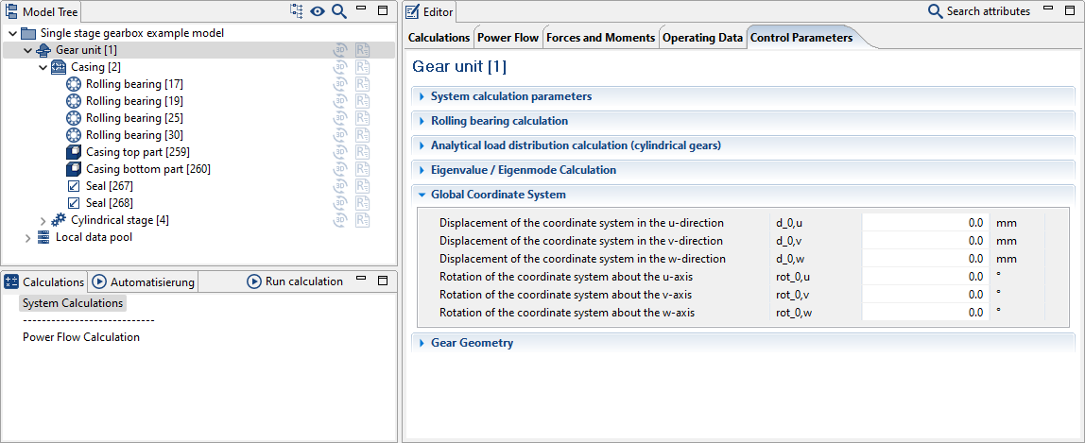Collapse the Global Coordinate System section
The image size is (1085, 443).
click(422, 195)
